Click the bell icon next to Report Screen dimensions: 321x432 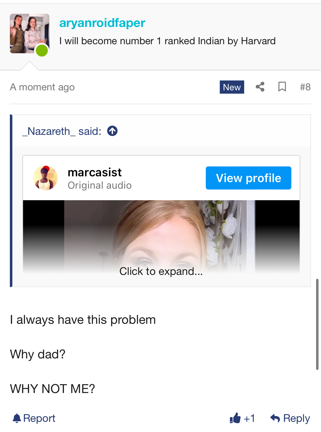[x=17, y=418]
